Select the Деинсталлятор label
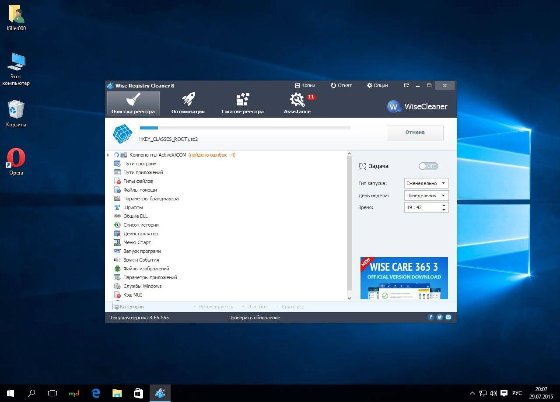Viewport: 560px width, 402px height. tap(141, 234)
